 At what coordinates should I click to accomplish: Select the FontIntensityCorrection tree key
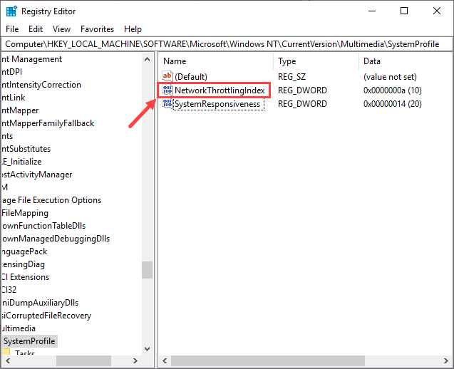tap(41, 85)
